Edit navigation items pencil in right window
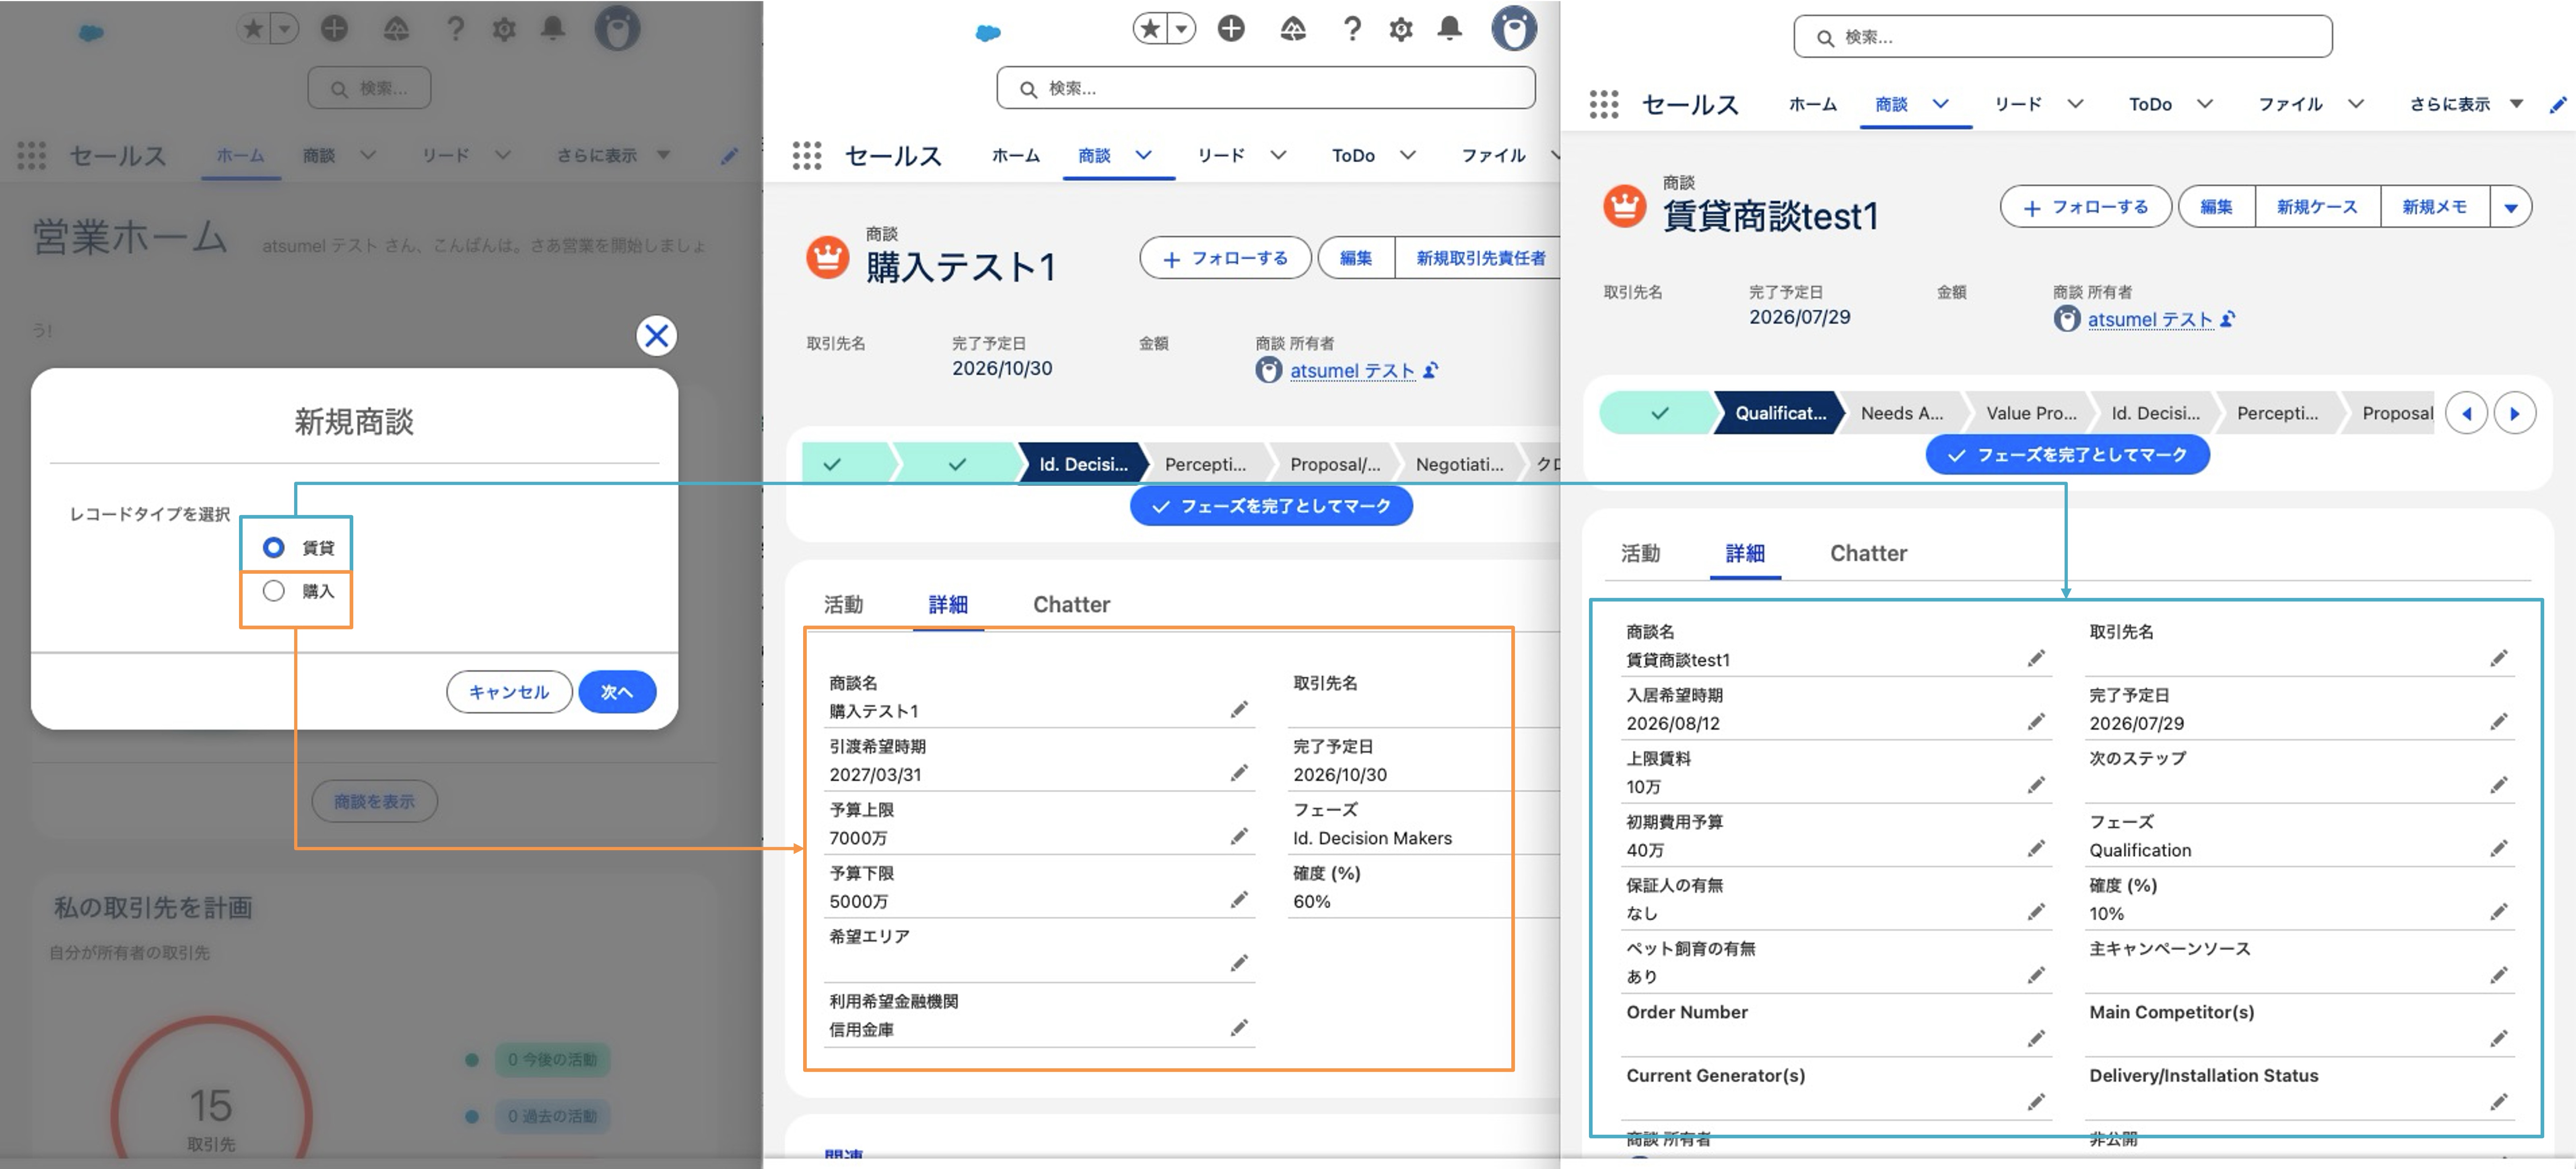Image resolution: width=2576 pixels, height=1169 pixels. pyautogui.click(x=2558, y=105)
